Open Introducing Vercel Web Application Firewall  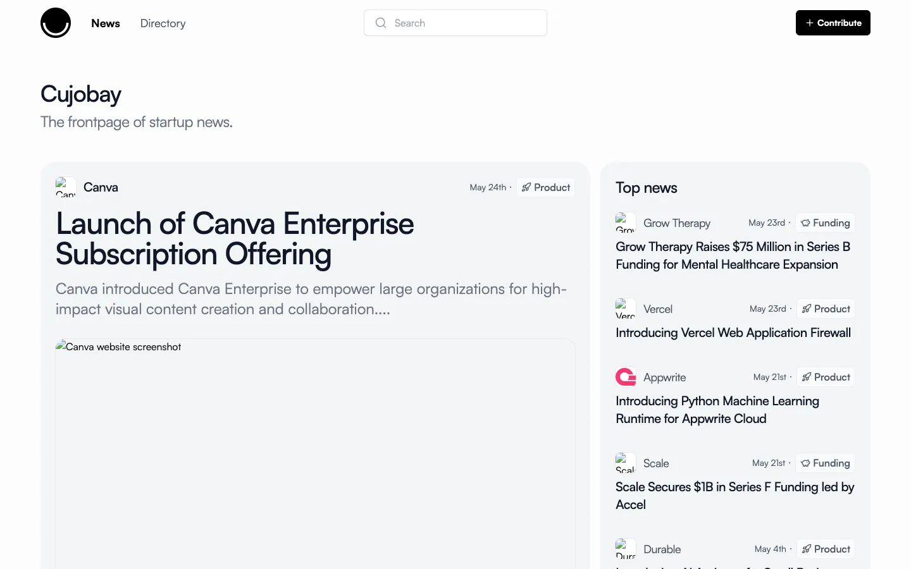tap(733, 333)
